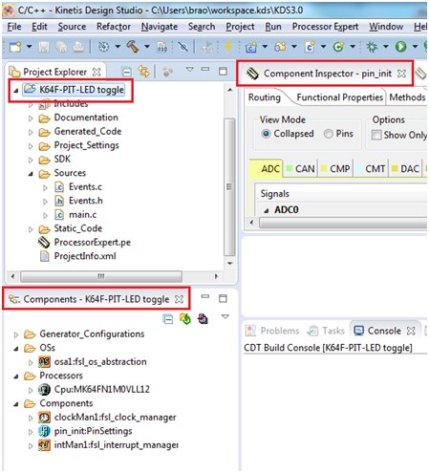Open the Debug dropdown arrow
This screenshot has width=429, height=473.
click(386, 47)
